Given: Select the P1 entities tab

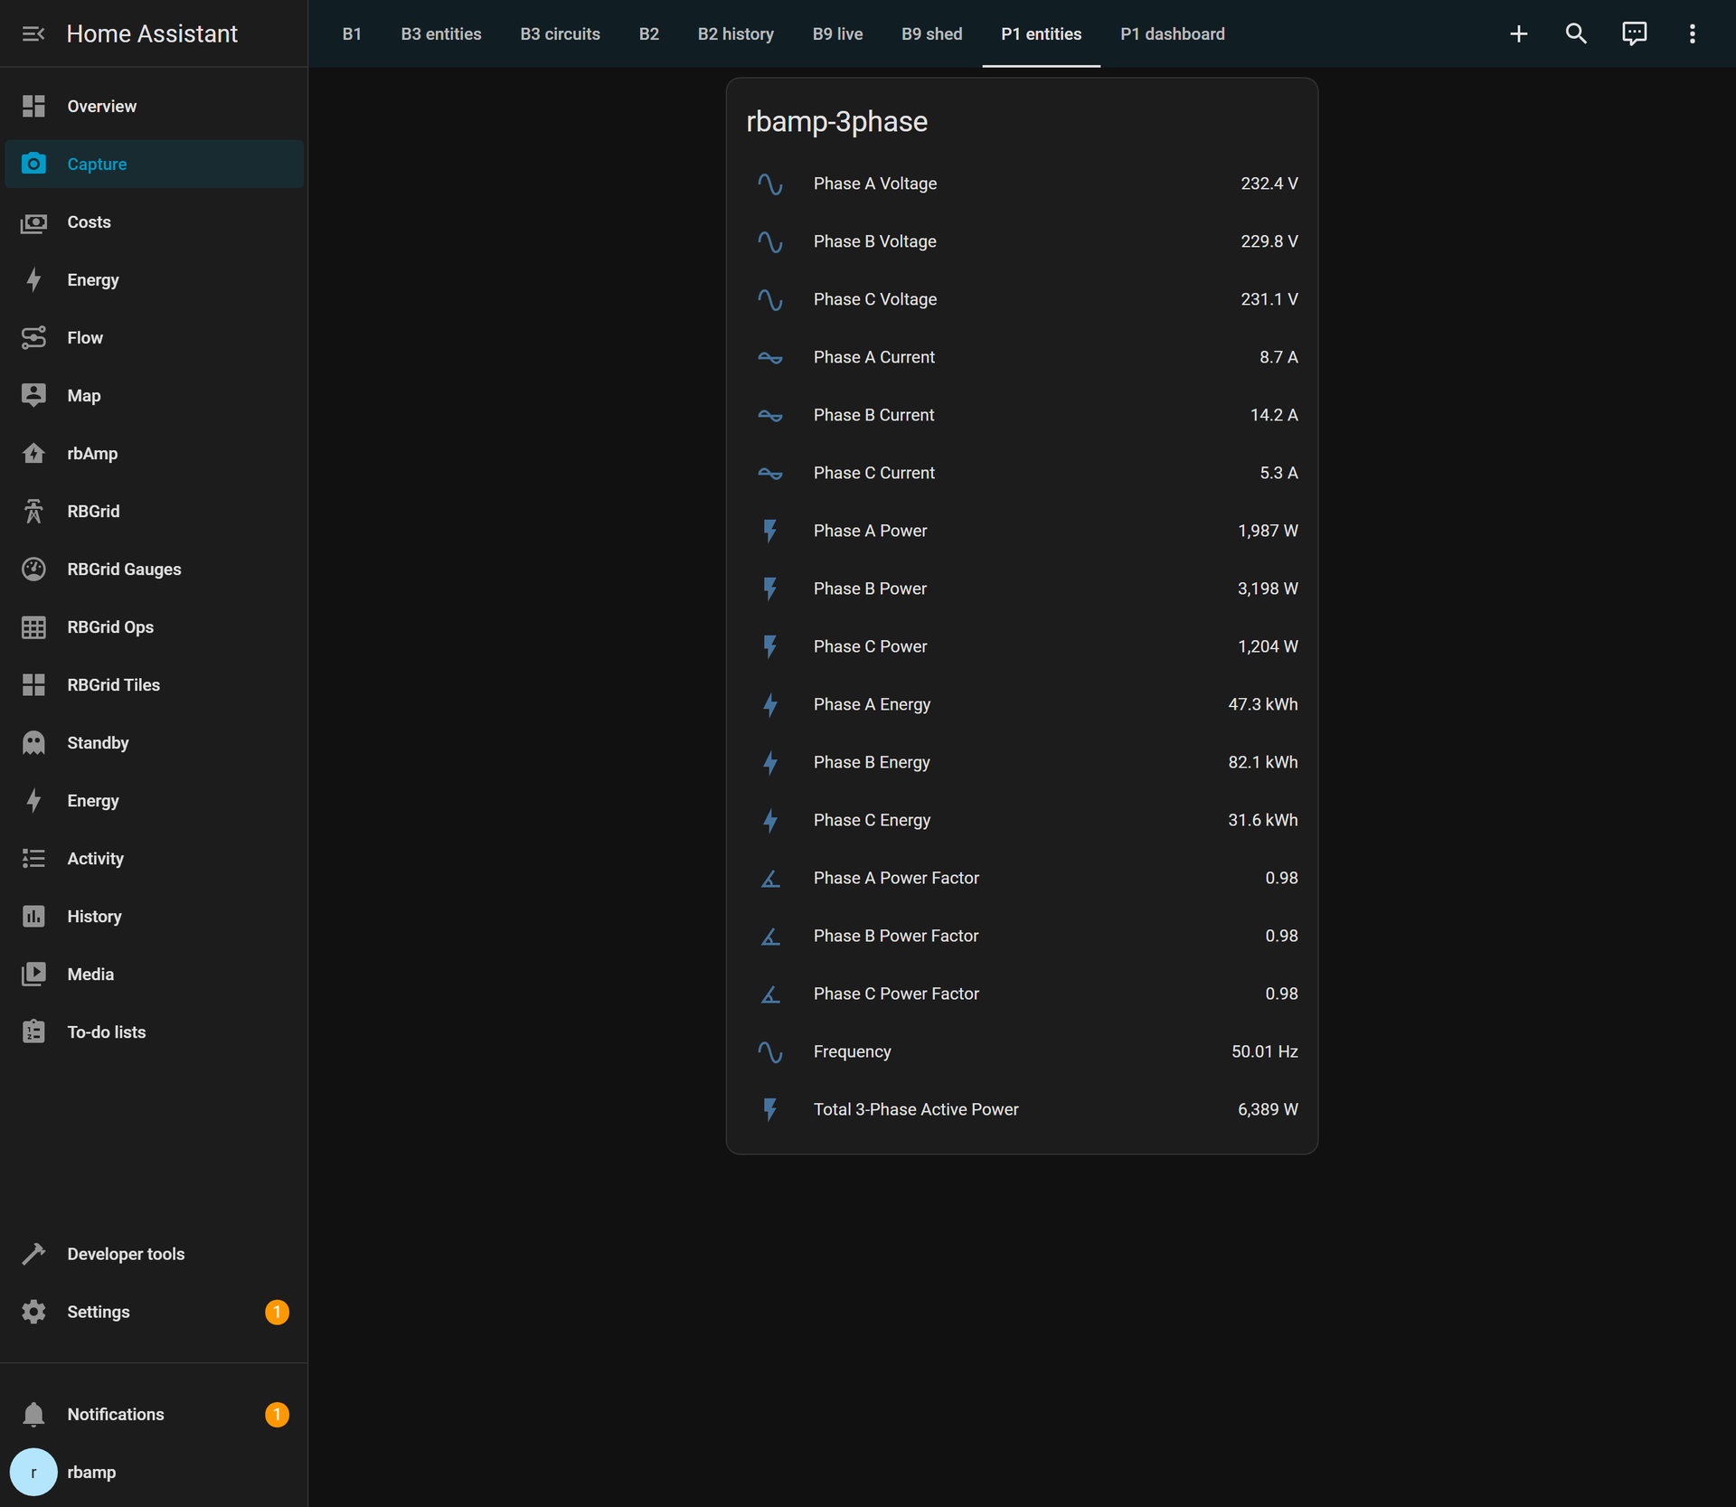Looking at the screenshot, I should [1042, 33].
